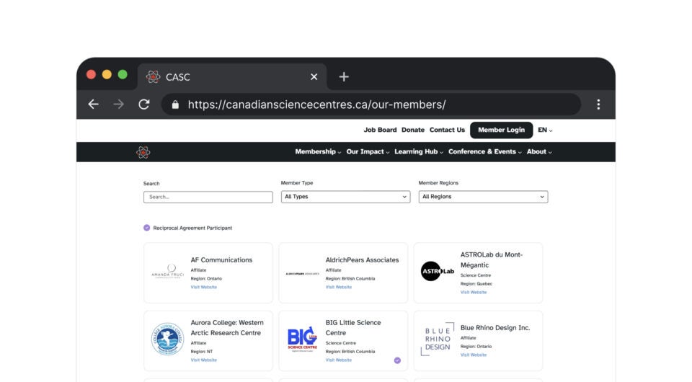Close the CASC browser tab
The image size is (692, 382).
click(314, 77)
